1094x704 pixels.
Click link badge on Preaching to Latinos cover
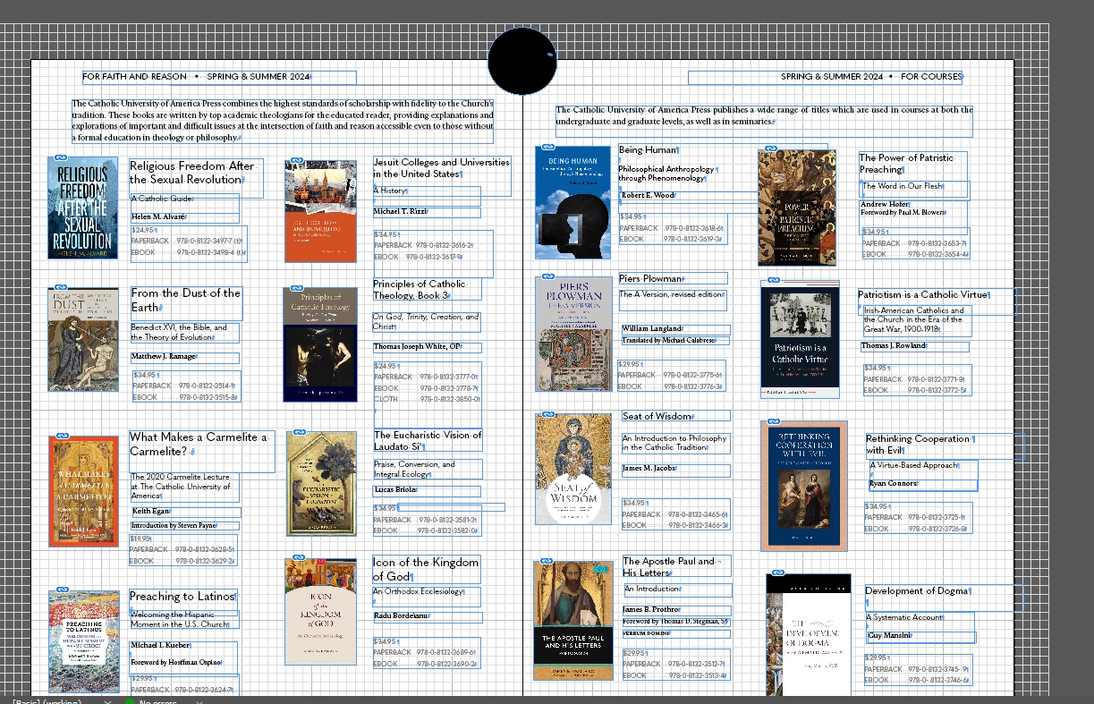(62, 590)
